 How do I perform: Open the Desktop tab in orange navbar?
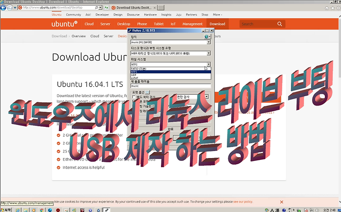coord(124,24)
